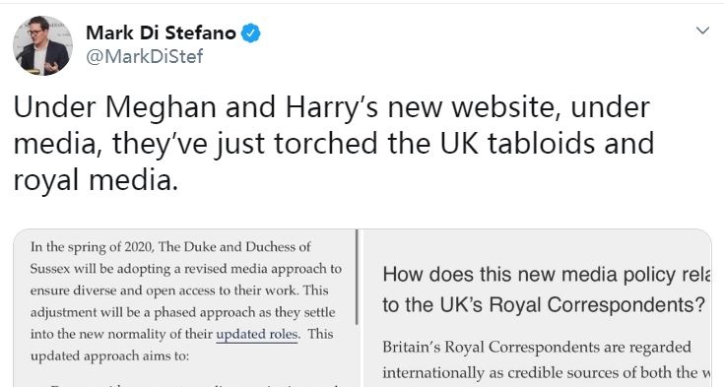The height and width of the screenshot is (387, 724).
Task: Click the text 'royal media.' in tweet
Action: coord(96,179)
